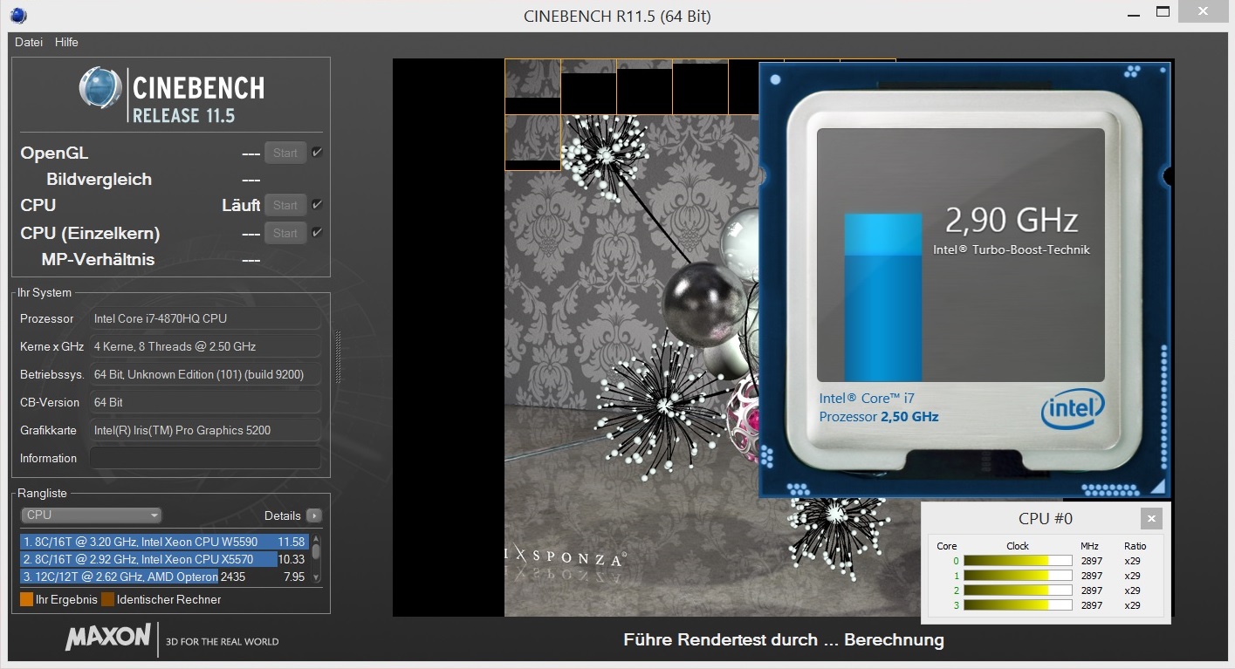Click the Core 0 clock bar

1018,561
